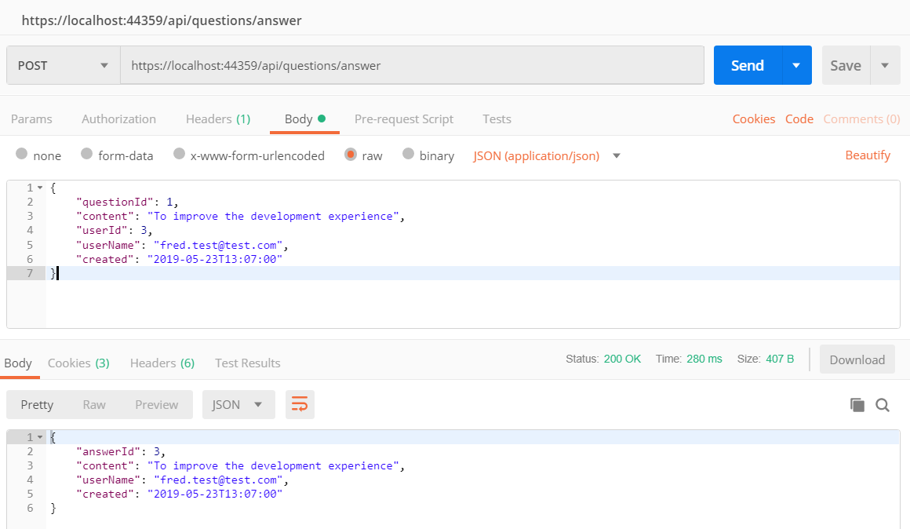910x529 pixels.
Task: Expand the Save options dropdown arrow
Action: click(885, 66)
